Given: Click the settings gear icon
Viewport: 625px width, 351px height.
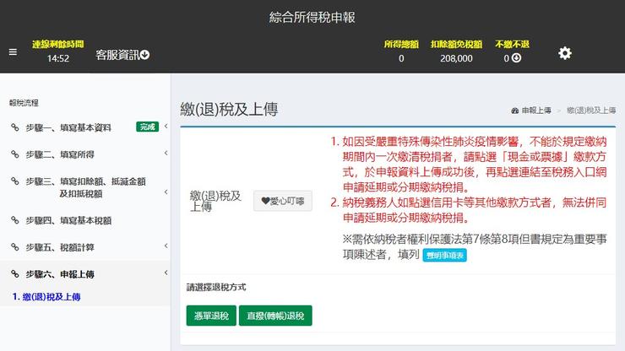Looking at the screenshot, I should tap(565, 53).
